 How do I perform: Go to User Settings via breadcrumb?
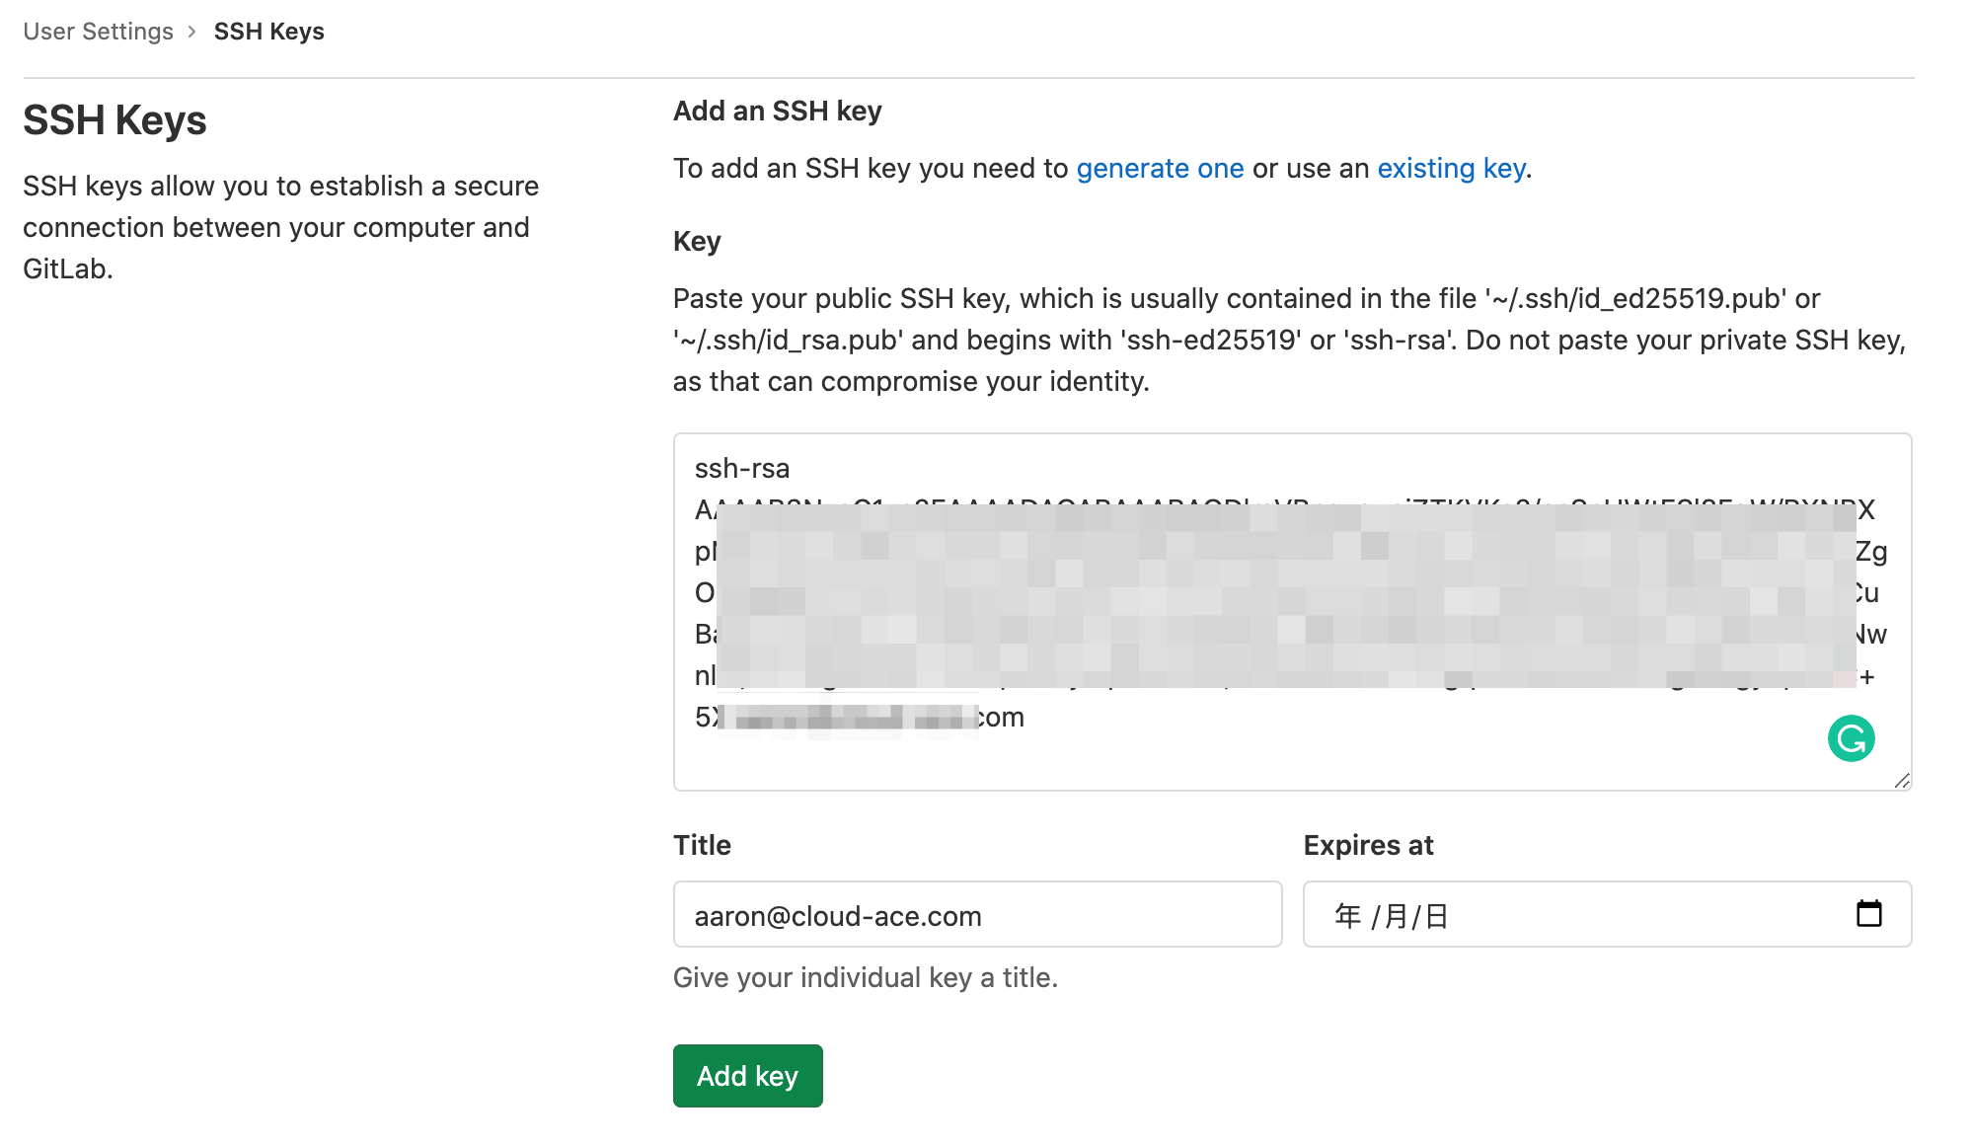pyautogui.click(x=98, y=32)
